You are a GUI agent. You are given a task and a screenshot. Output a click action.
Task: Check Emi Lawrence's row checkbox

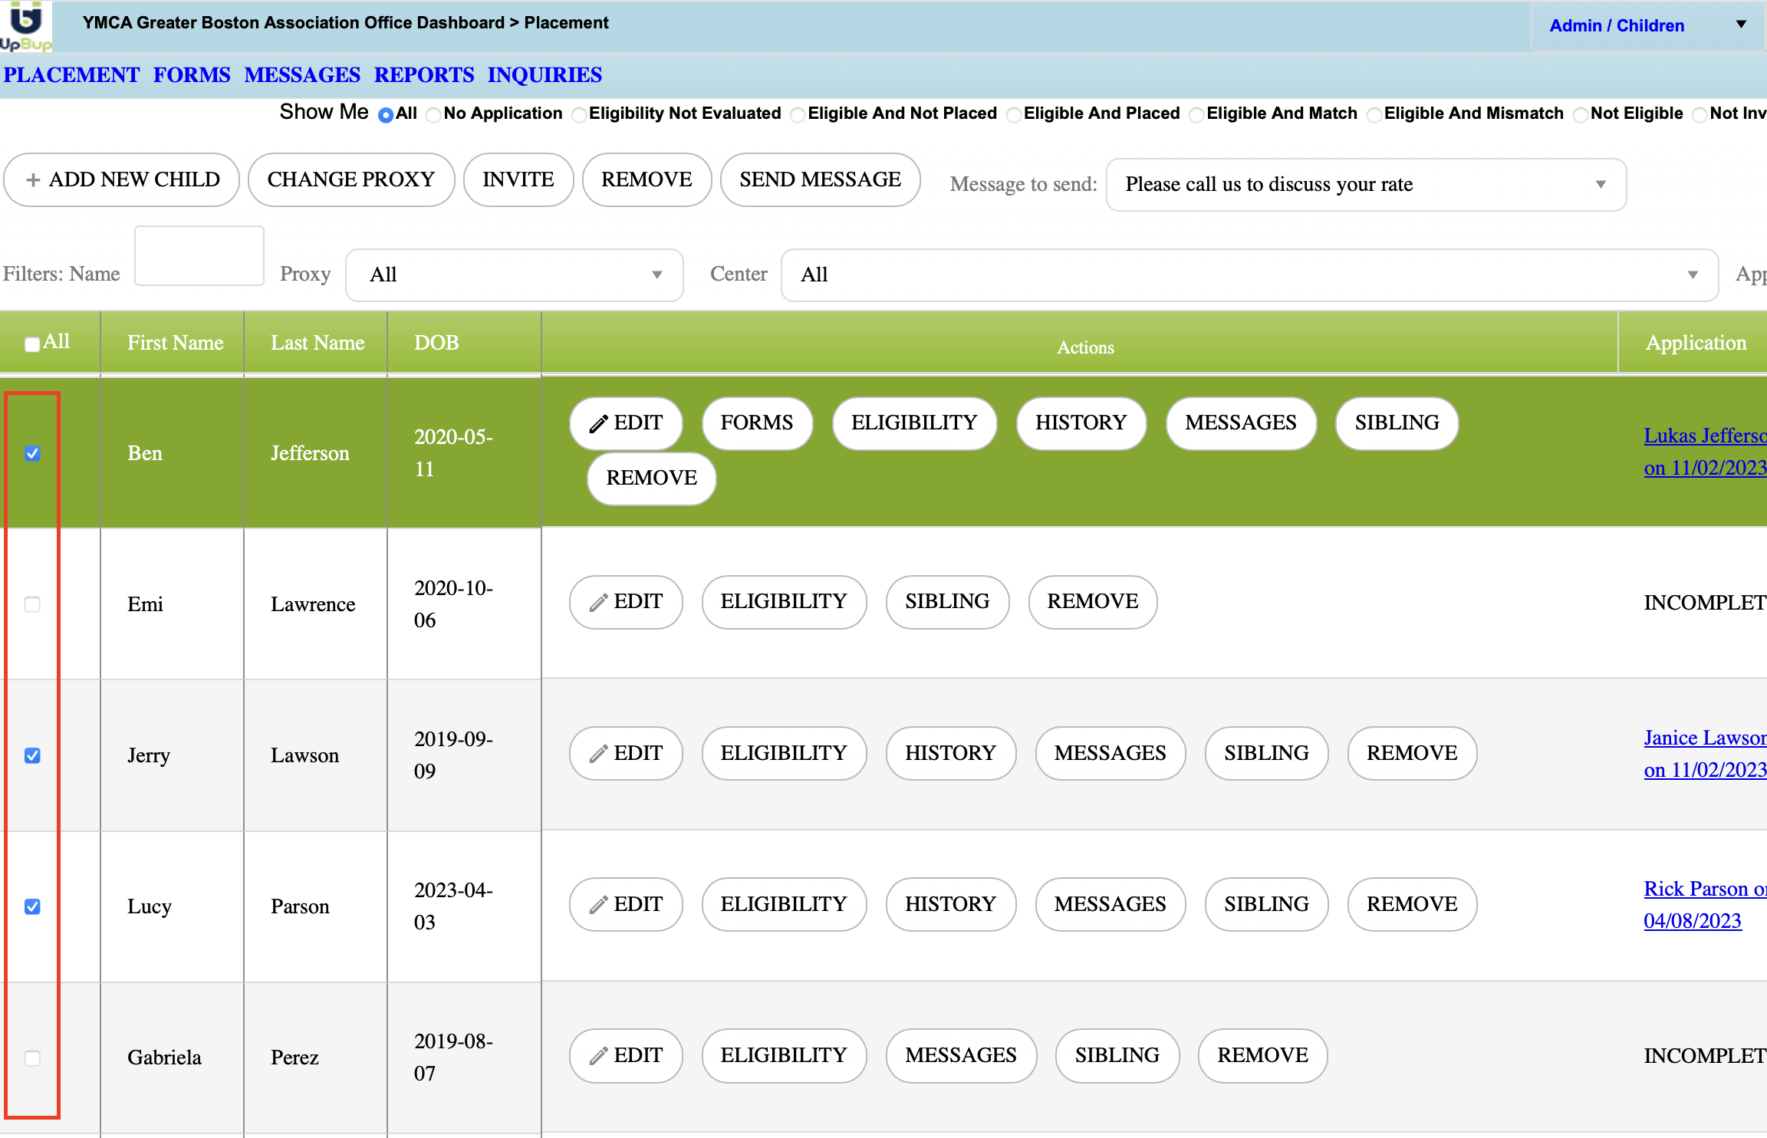click(x=32, y=604)
